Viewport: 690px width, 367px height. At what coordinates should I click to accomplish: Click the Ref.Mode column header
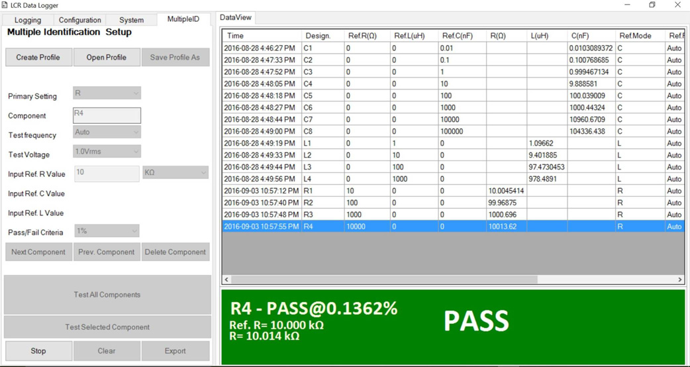coord(640,36)
